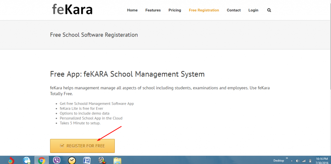Click the Free App: feKARA School Management System heading
Screen dimensions: 331x164
pyautogui.click(x=127, y=74)
